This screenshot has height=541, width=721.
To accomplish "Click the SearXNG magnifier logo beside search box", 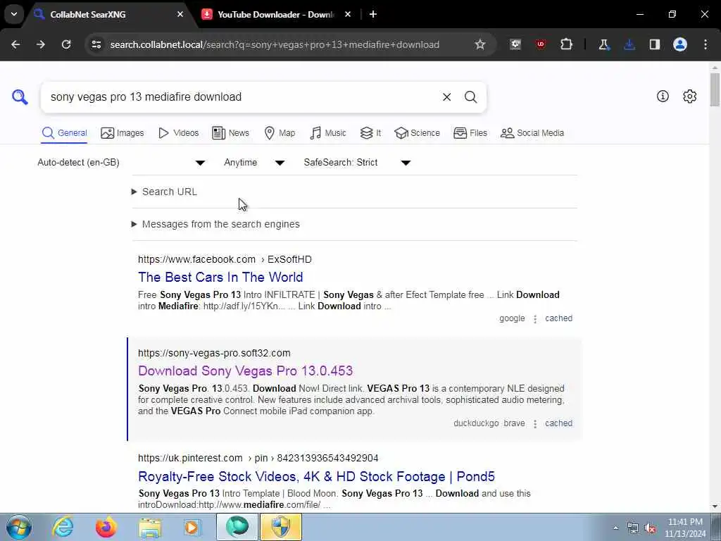I will tap(20, 97).
